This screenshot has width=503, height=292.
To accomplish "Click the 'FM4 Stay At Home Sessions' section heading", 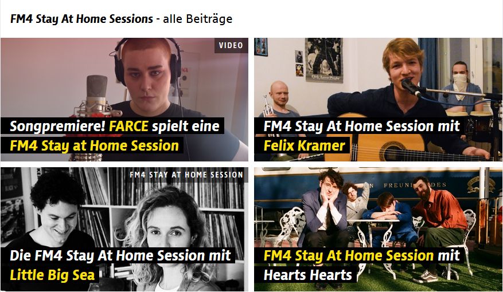I will 81,19.
